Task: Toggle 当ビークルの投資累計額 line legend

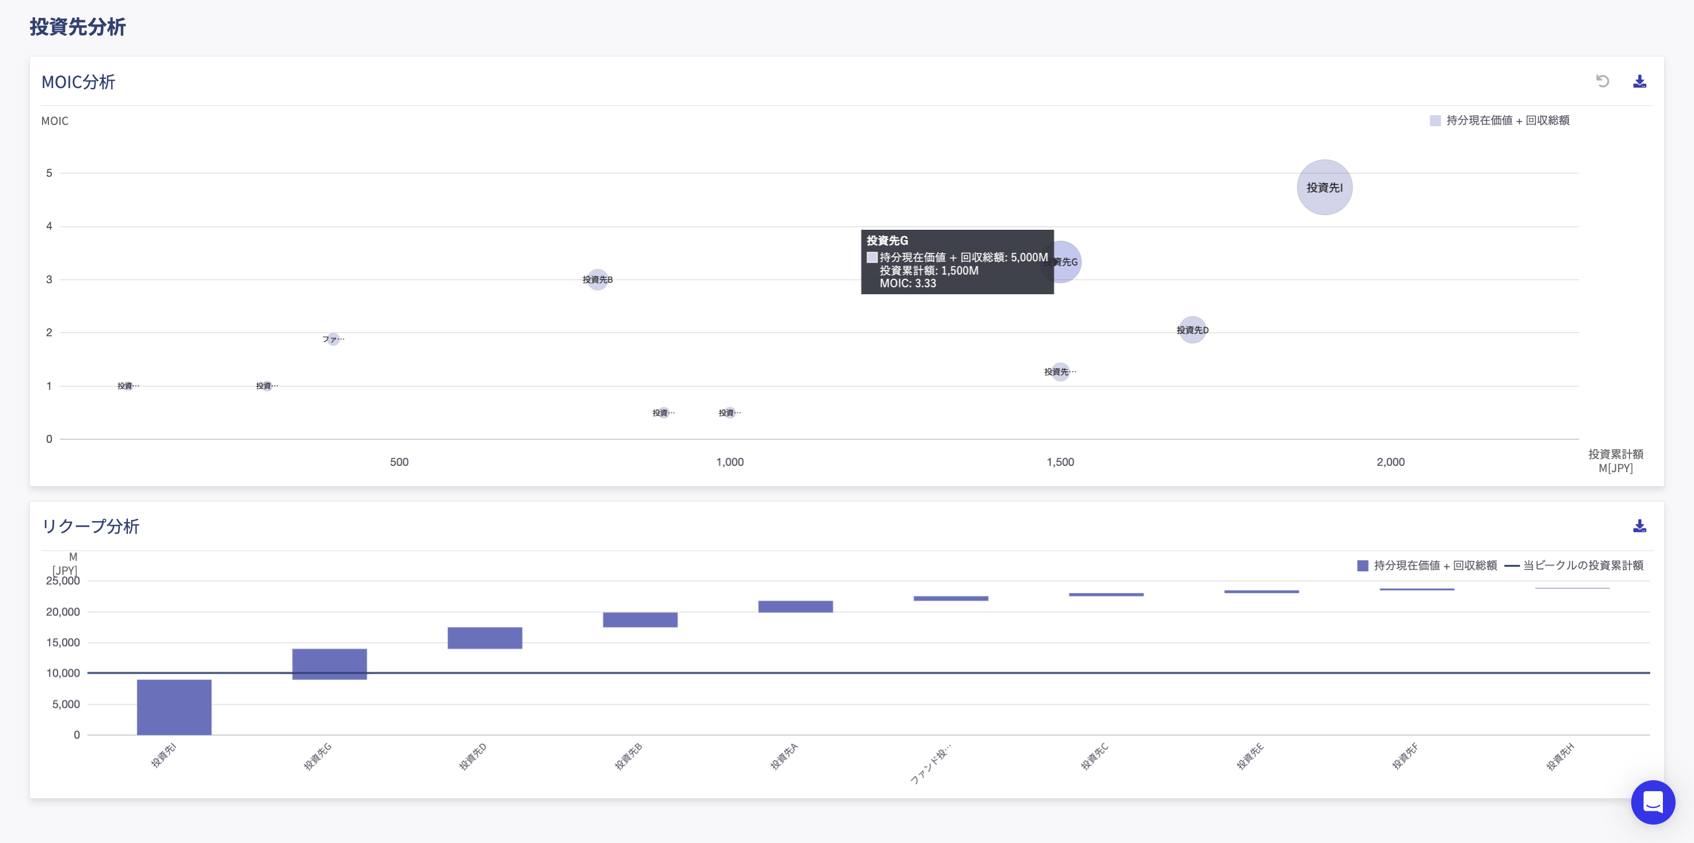Action: click(x=1582, y=565)
